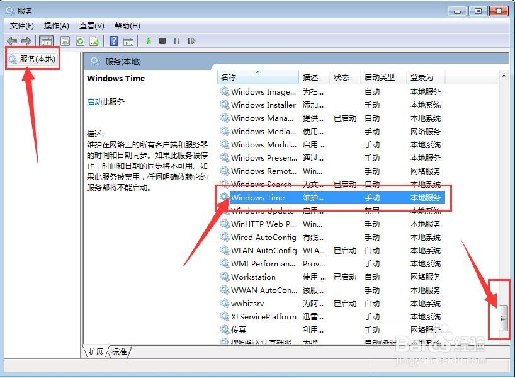The height and width of the screenshot is (378, 515).
Task: Toggle the show/hide console tree icon
Action: 47,41
